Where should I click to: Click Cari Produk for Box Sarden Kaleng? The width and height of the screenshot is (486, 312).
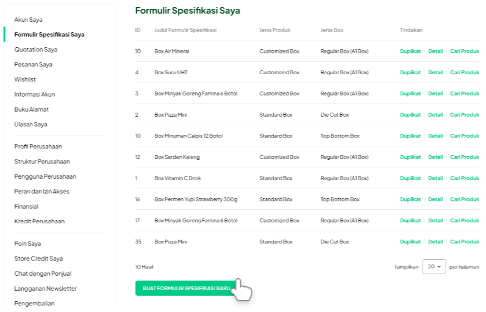(464, 157)
